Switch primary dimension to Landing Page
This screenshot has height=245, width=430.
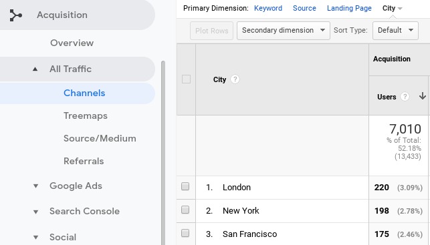(349, 8)
